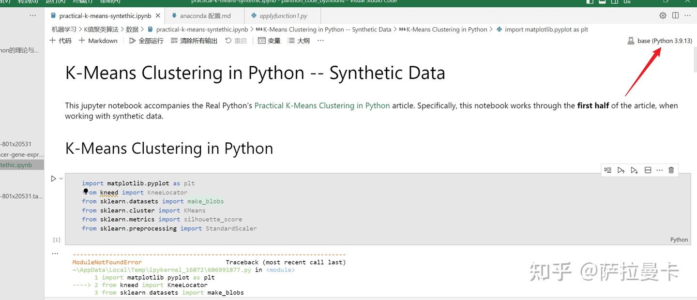The height and width of the screenshot is (300, 697).
Task: Open 变量 variables panel
Action: [269, 41]
